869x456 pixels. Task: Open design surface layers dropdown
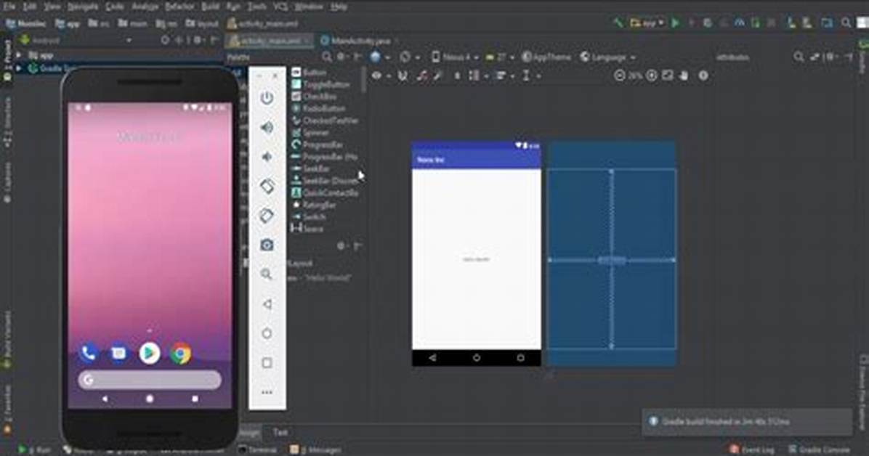(x=379, y=57)
